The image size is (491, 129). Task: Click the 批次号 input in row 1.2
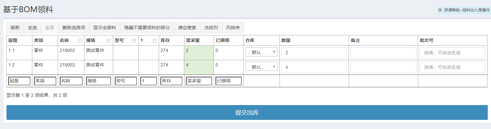point(452,67)
